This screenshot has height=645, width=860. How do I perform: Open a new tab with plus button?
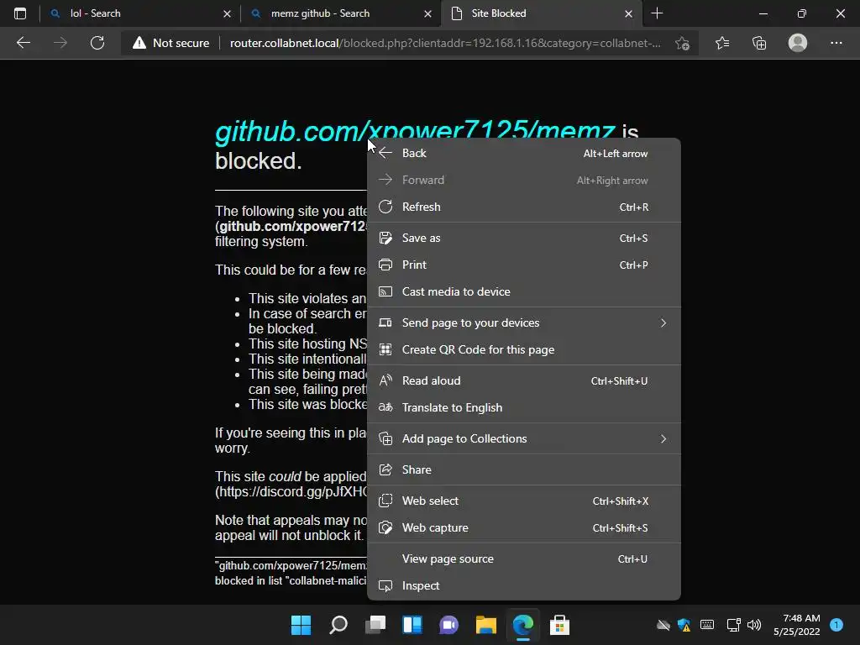(x=657, y=13)
